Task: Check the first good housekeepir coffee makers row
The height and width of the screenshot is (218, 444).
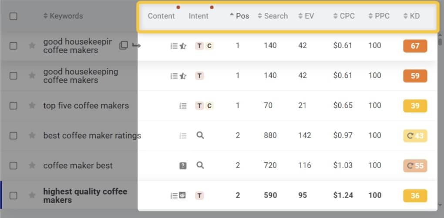Action: click(x=13, y=46)
